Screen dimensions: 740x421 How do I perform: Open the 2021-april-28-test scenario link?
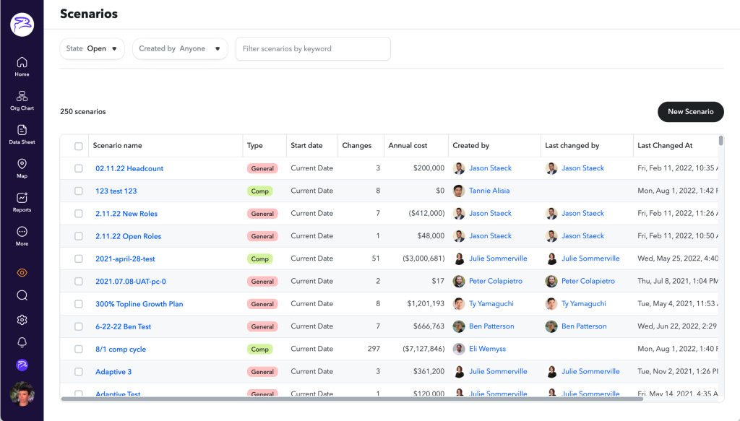tap(125, 259)
